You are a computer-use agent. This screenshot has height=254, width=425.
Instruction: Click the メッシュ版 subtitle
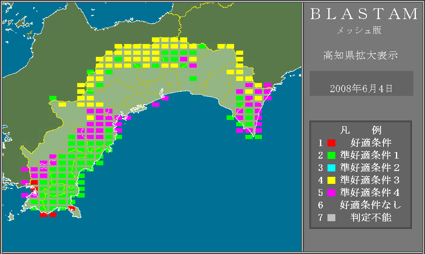coord(359,30)
